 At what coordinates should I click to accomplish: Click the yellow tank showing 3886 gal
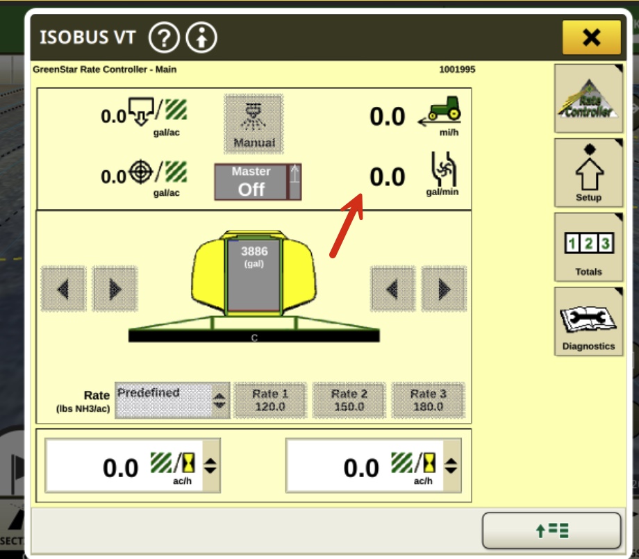point(254,274)
